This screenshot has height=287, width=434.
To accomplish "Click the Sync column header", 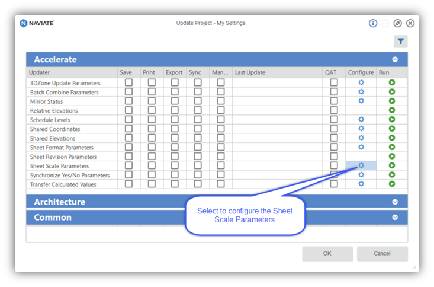I will click(x=198, y=72).
